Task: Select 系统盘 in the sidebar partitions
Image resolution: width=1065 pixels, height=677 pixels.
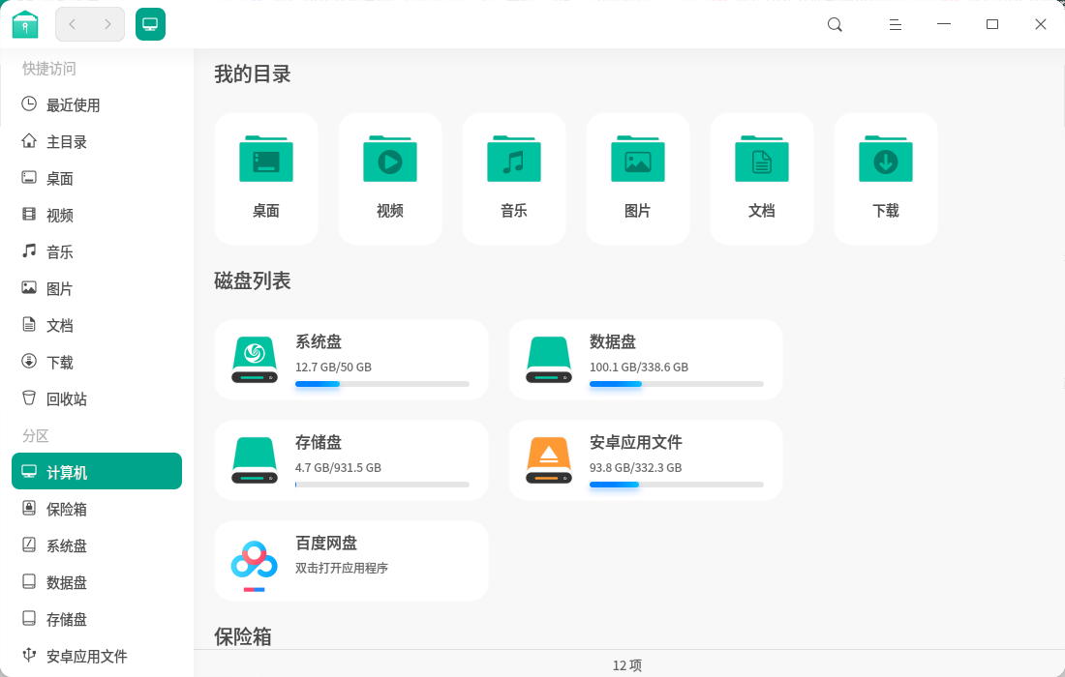Action: click(x=97, y=545)
